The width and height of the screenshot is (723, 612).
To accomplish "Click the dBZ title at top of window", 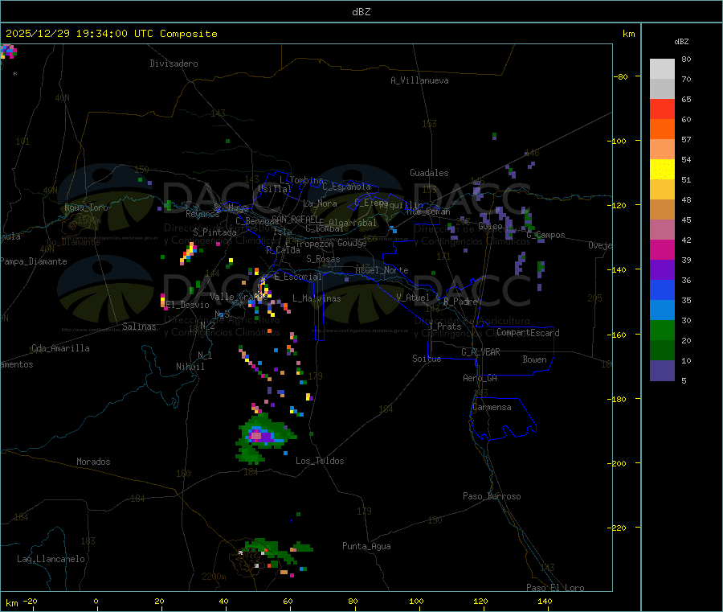I will tap(361, 12).
